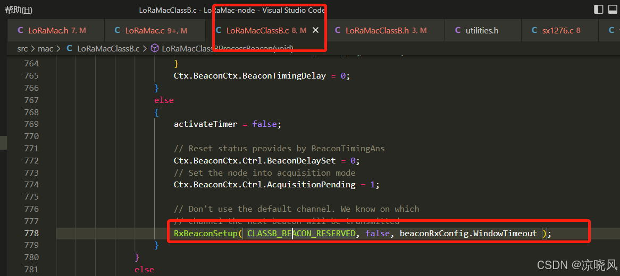Click the C file icon of LoRaMacClassB.h tab
The image size is (620, 276).
coord(337,30)
